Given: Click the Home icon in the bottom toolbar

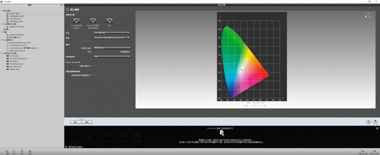Looking at the screenshot, I should click(30, 151).
